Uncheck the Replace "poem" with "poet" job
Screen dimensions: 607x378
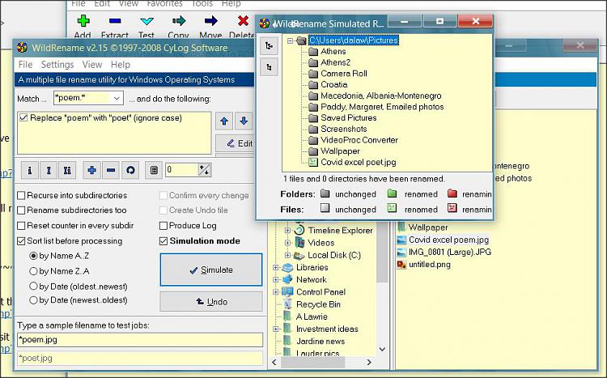pos(23,117)
